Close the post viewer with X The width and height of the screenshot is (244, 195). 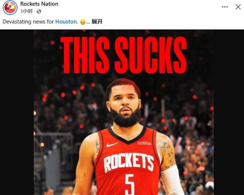pyautogui.click(x=238, y=7)
